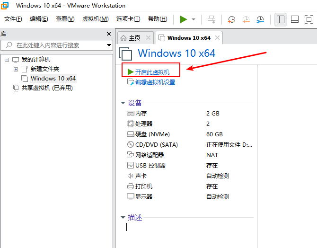Screen dimensions: 317x248
Task: Close the Windows 10 x64 tab
Action: 218,38
